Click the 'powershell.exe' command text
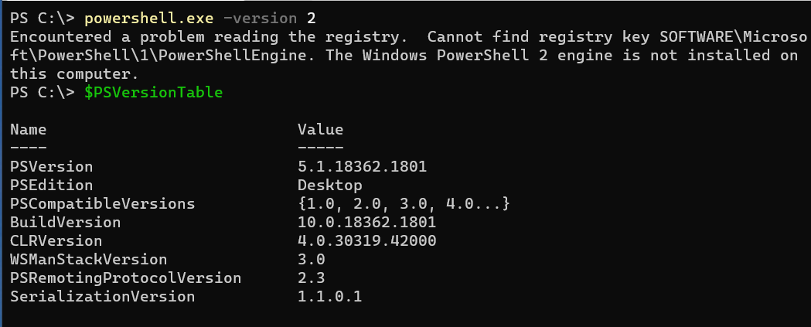 pos(149,19)
